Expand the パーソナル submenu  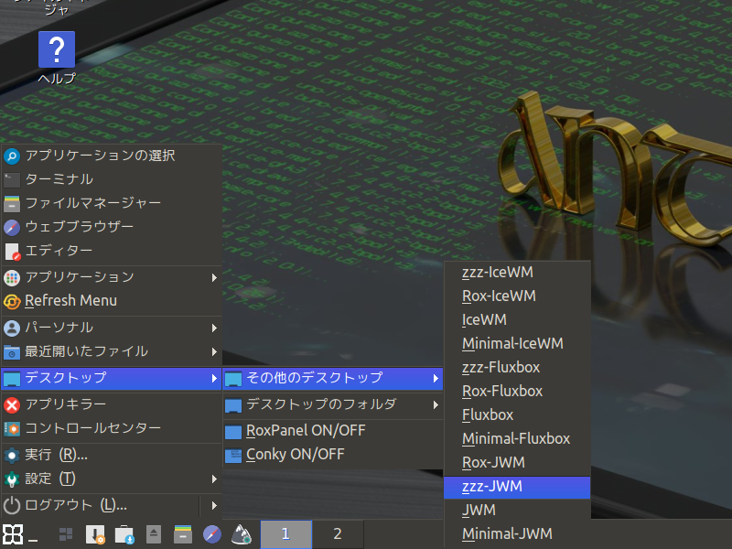(111, 328)
